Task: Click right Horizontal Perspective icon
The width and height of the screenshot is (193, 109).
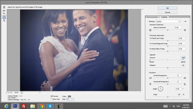Action: tap(185, 84)
